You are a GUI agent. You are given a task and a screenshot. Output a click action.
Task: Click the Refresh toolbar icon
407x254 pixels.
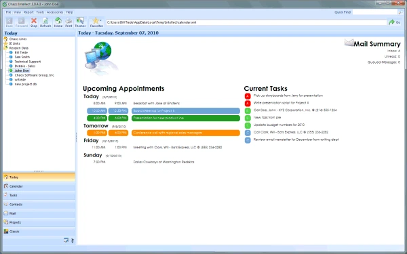[45, 22]
